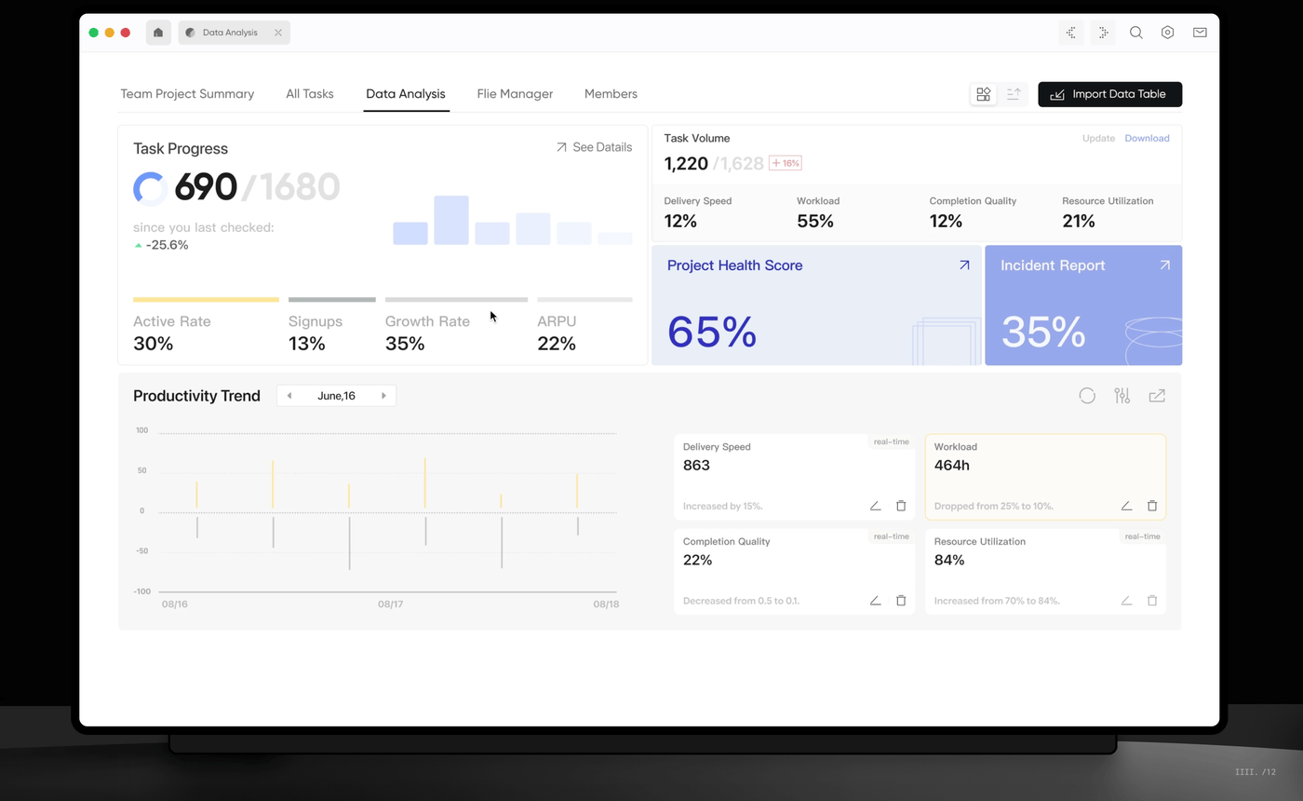Click the export share icon in Productivity Trend

click(x=1157, y=396)
